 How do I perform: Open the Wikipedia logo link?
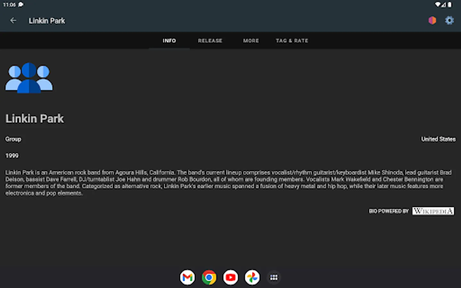coord(433,211)
